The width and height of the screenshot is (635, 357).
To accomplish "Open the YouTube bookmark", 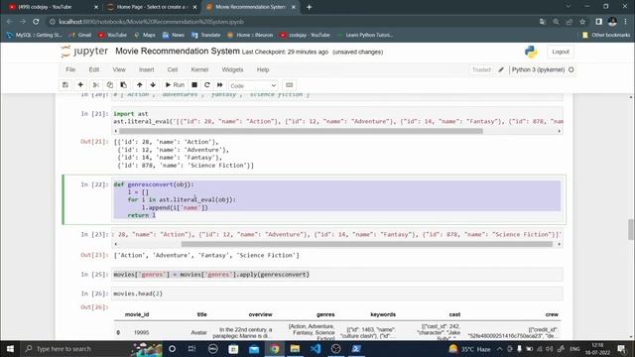I will tap(112, 36).
